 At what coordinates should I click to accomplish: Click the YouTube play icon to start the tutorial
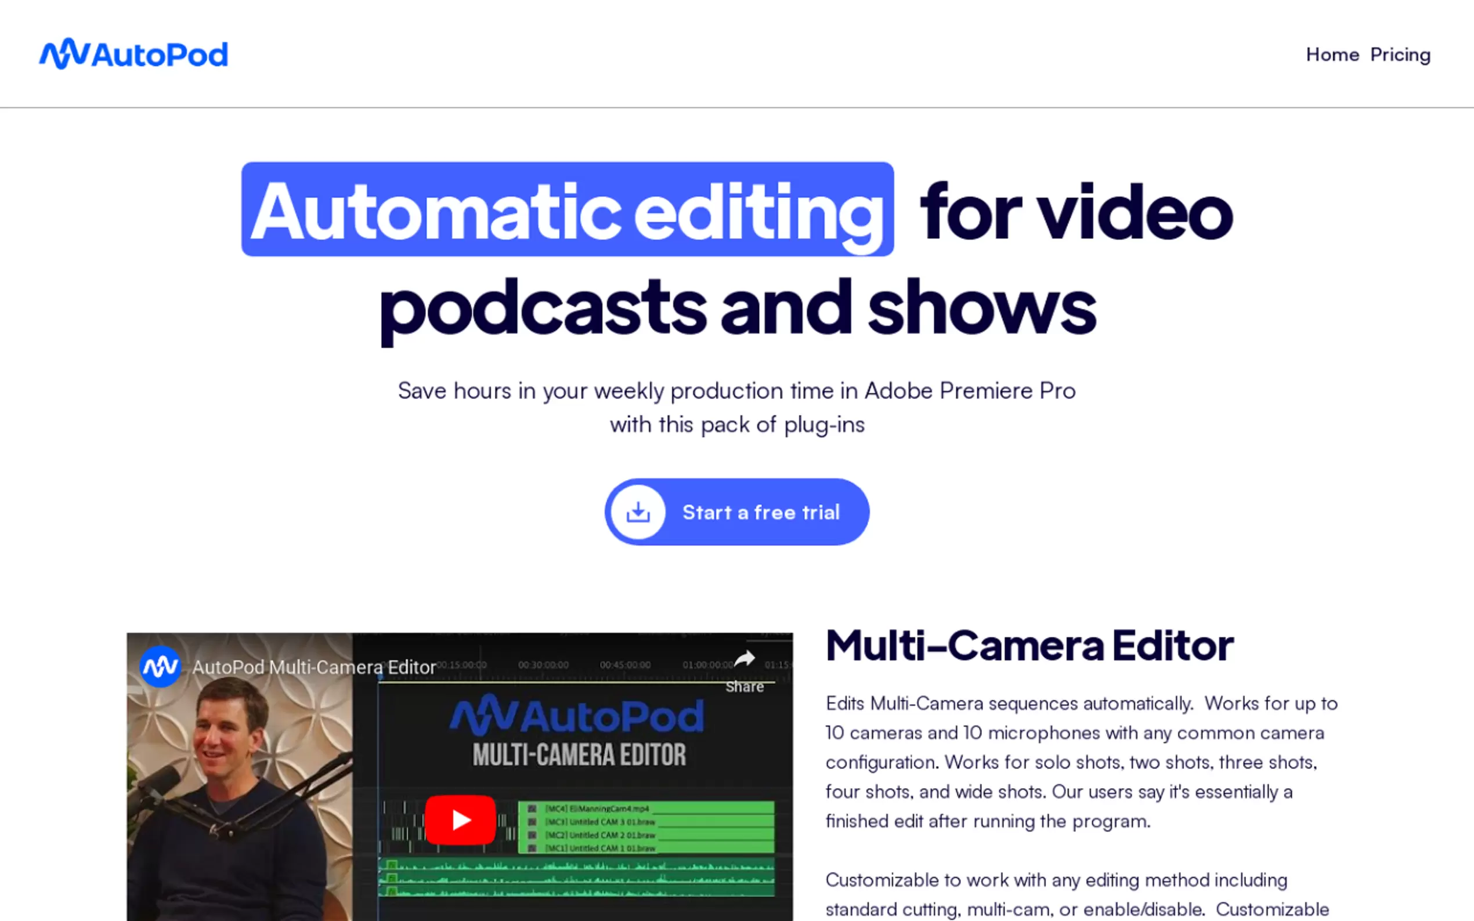pos(460,820)
